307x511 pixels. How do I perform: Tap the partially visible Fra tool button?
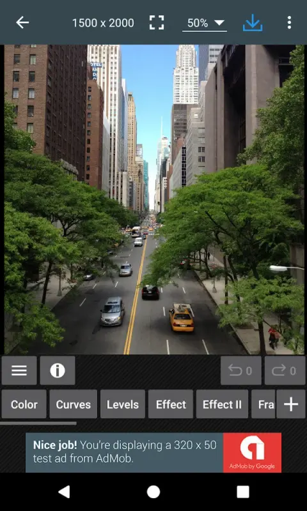pyautogui.click(x=264, y=404)
